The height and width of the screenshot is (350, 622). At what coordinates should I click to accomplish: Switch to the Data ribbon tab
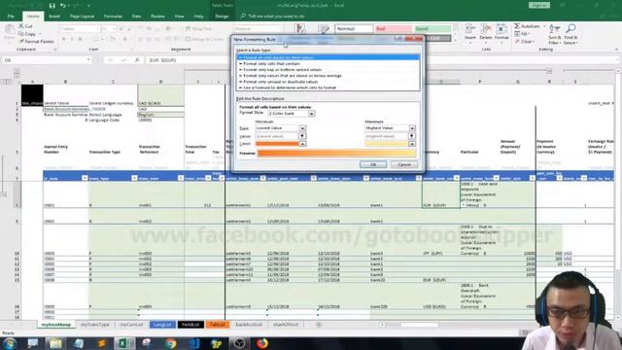pos(136,17)
